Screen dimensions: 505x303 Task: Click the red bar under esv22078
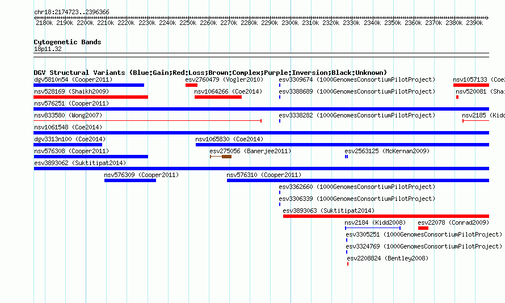(423, 228)
